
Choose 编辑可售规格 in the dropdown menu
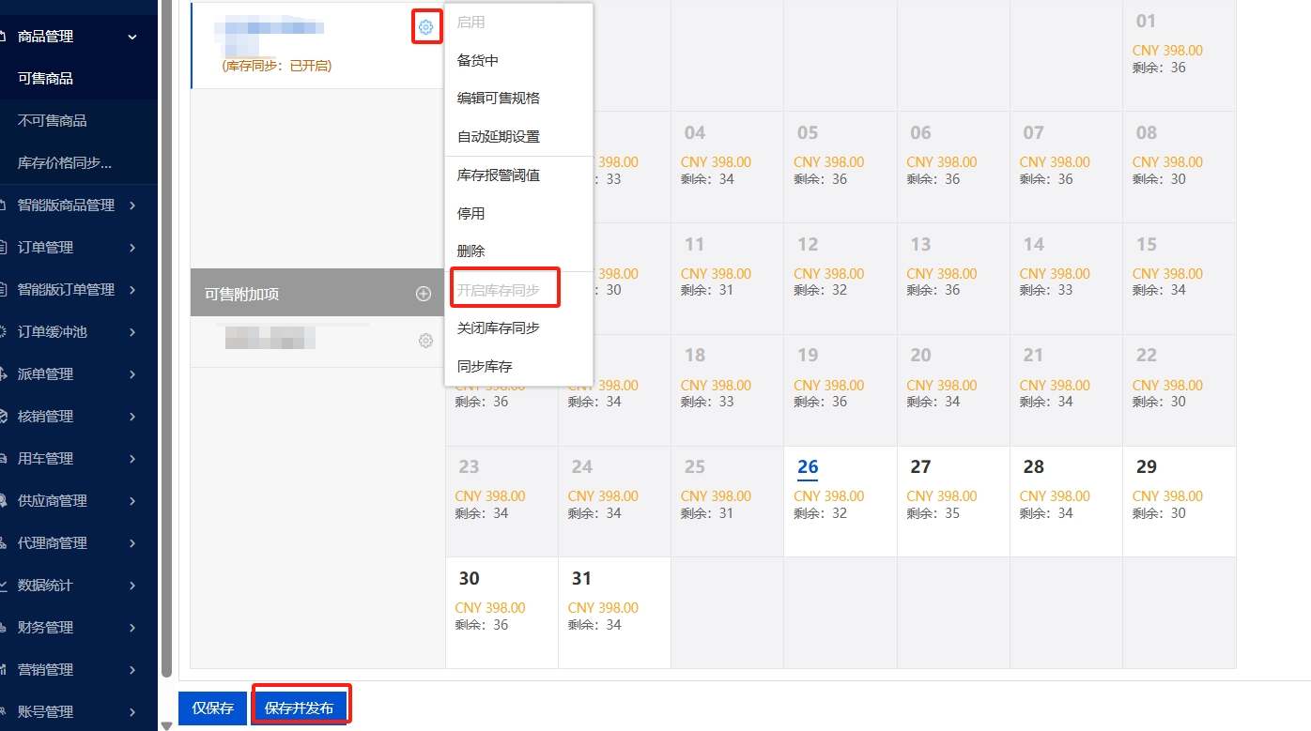coord(498,99)
